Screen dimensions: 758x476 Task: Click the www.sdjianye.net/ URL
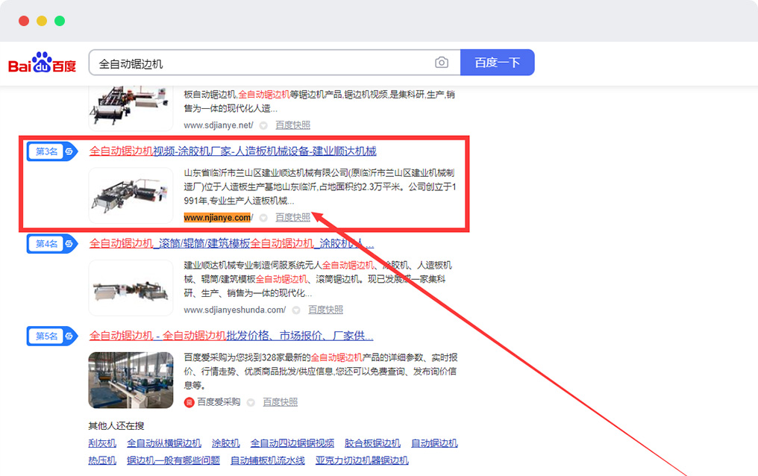[219, 125]
